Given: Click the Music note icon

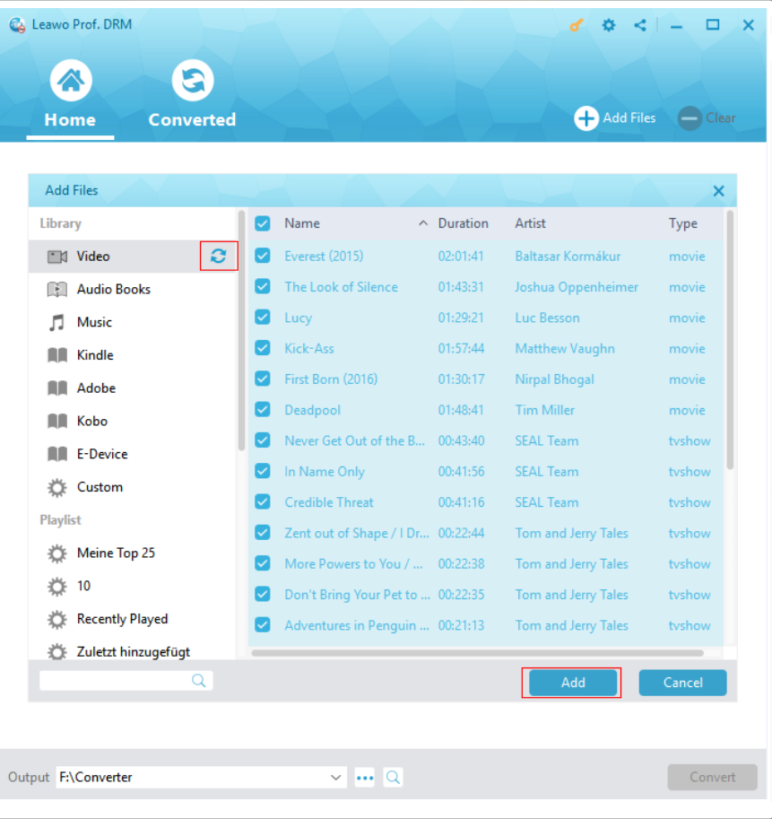Looking at the screenshot, I should (x=56, y=322).
